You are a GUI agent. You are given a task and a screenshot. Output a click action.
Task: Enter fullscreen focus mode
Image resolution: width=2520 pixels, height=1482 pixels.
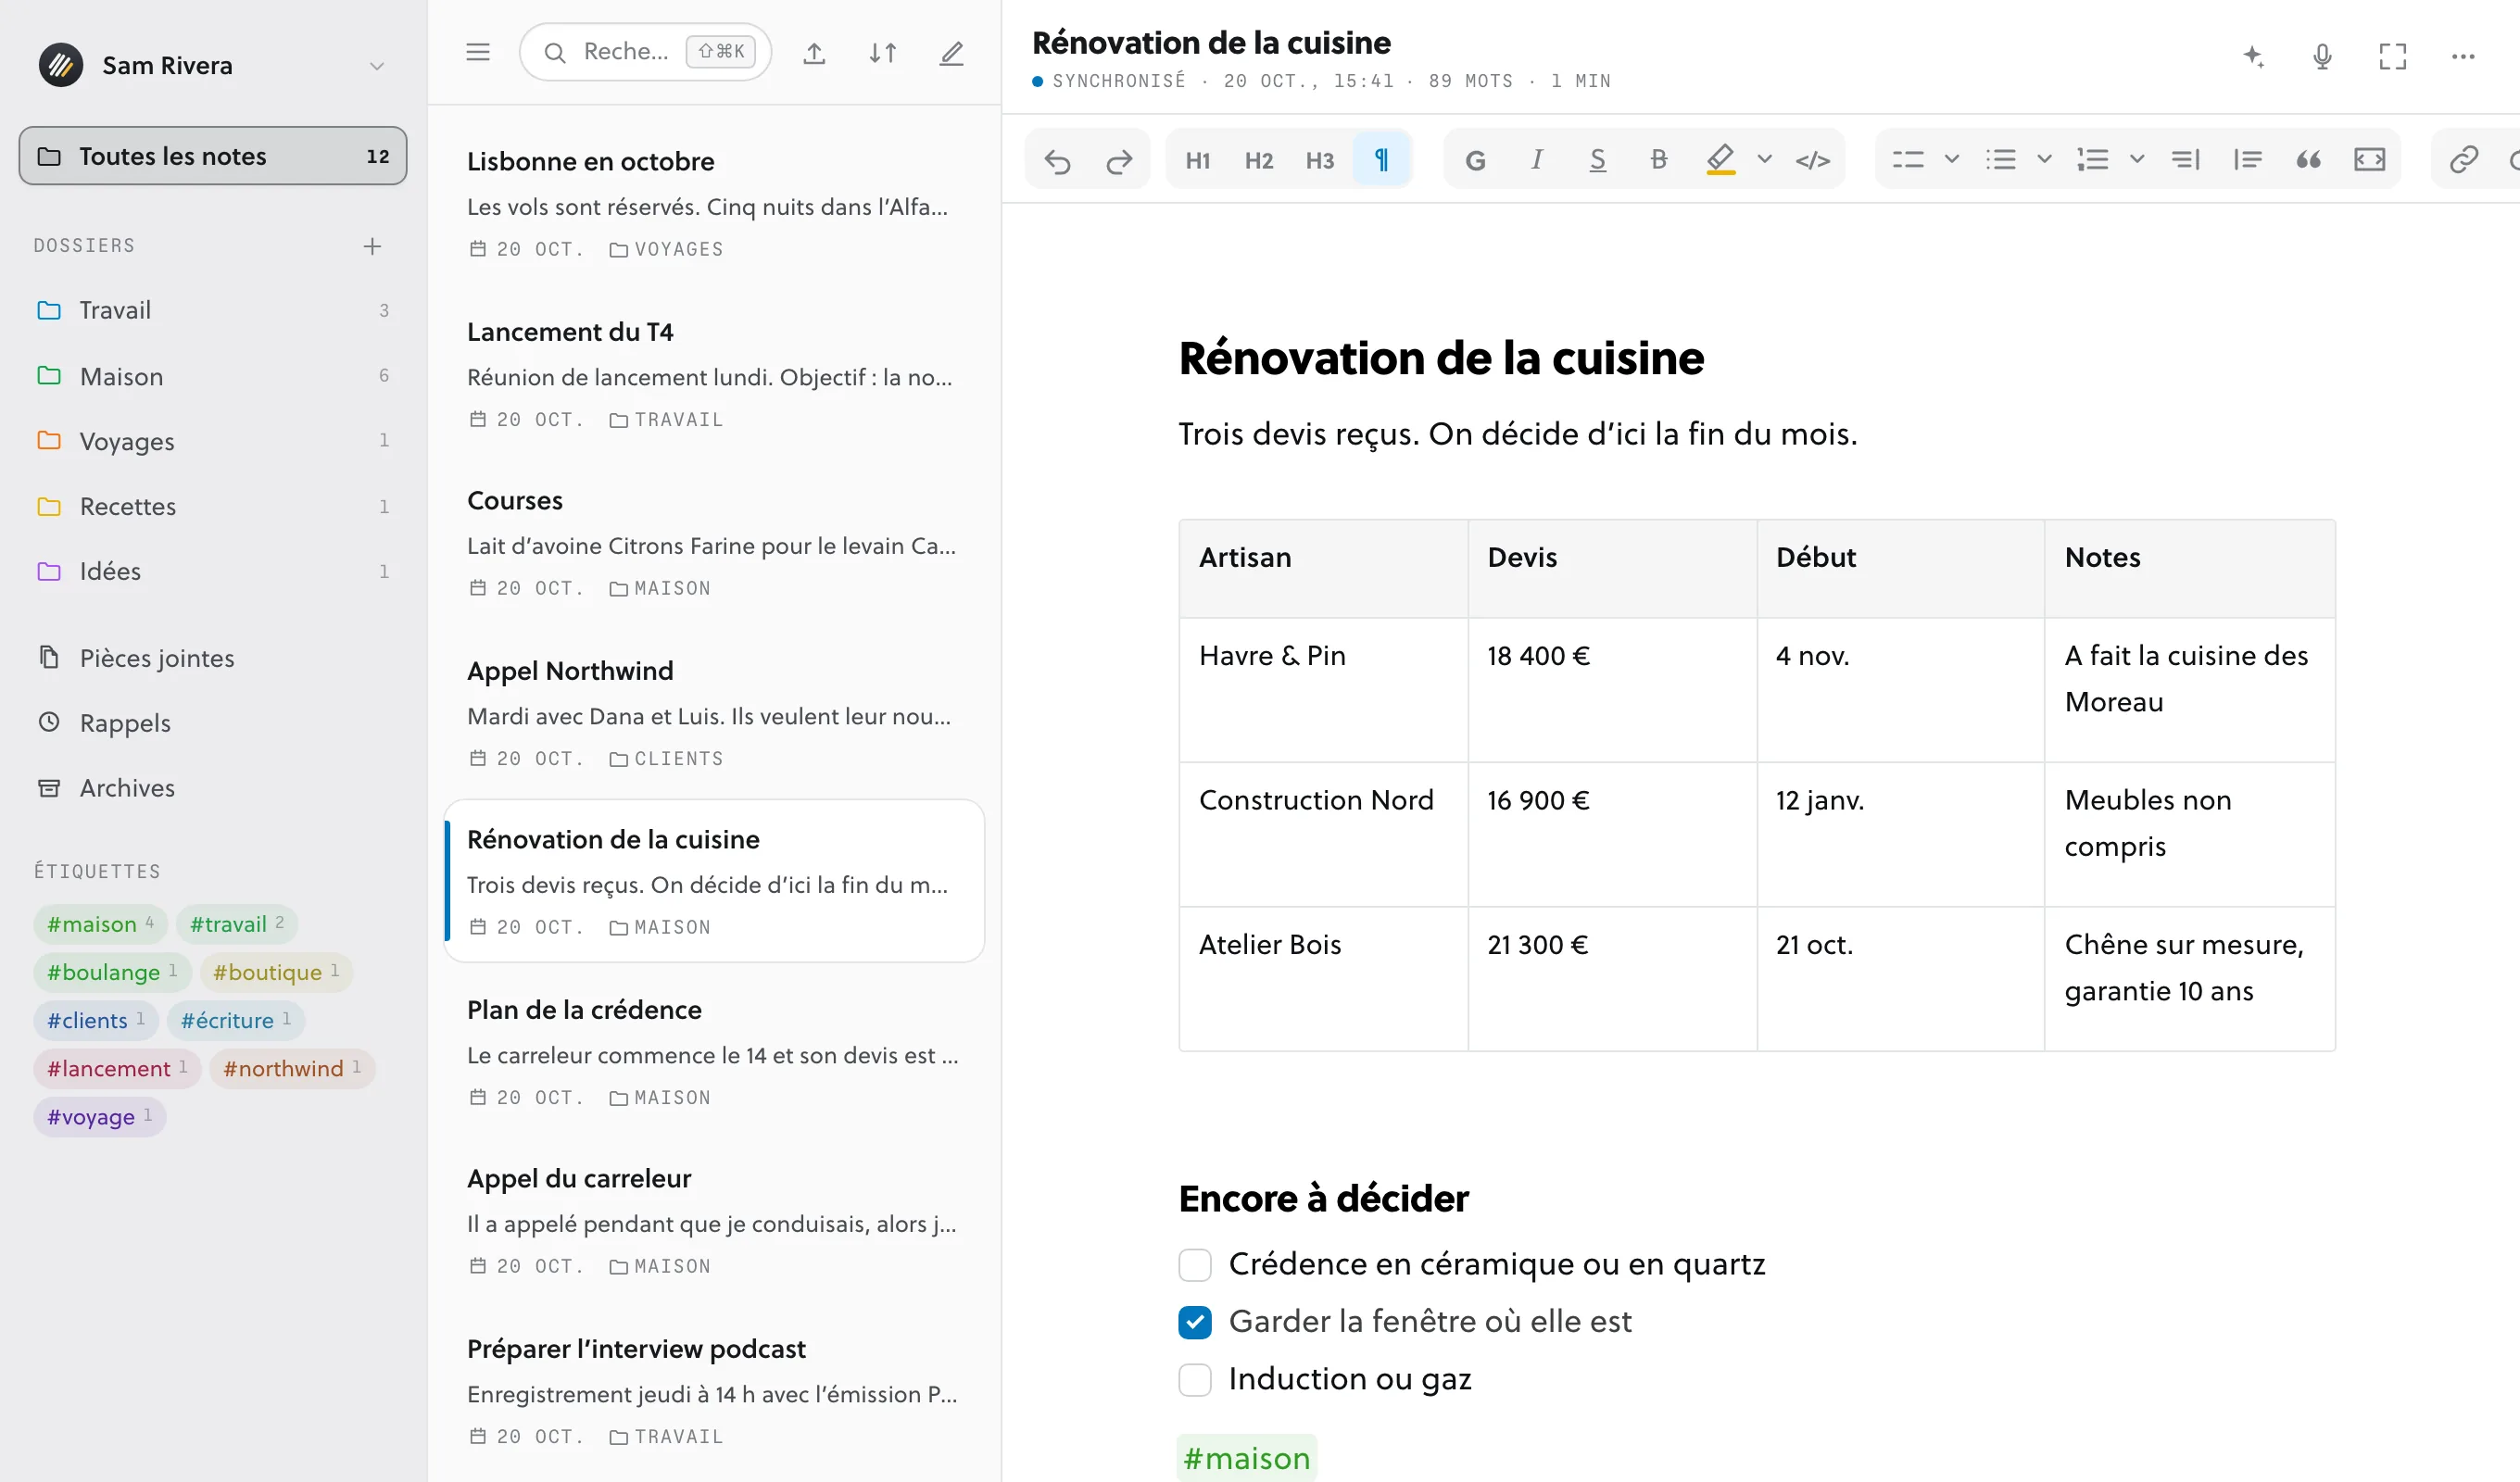[2393, 56]
